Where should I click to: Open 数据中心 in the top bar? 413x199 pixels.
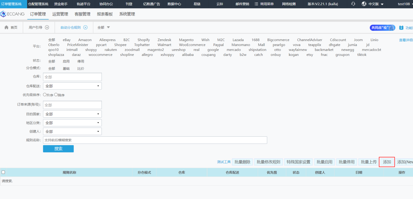(174, 4)
